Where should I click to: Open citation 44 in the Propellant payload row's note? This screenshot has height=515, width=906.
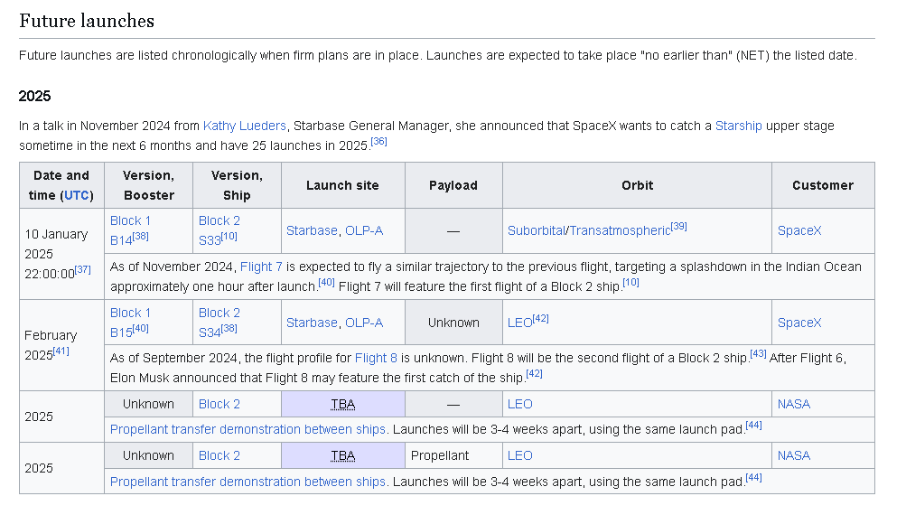pyautogui.click(x=754, y=478)
